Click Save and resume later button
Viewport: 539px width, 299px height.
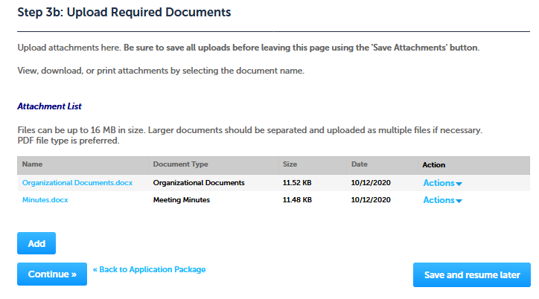coord(472,274)
